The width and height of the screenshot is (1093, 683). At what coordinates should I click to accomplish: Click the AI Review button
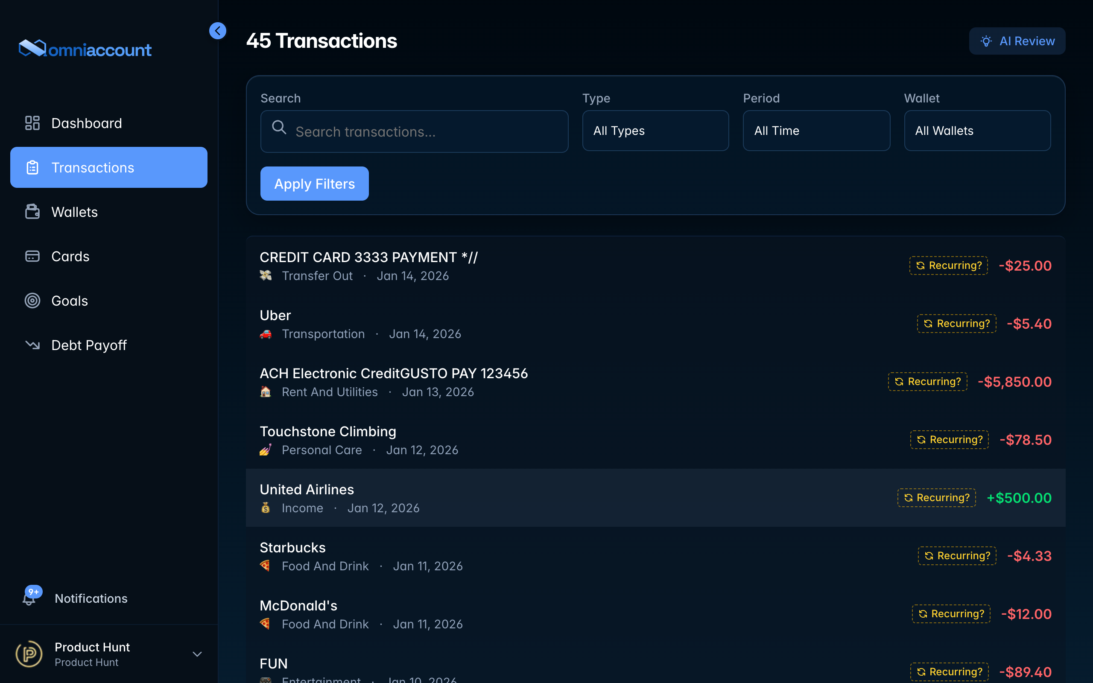1017,41
